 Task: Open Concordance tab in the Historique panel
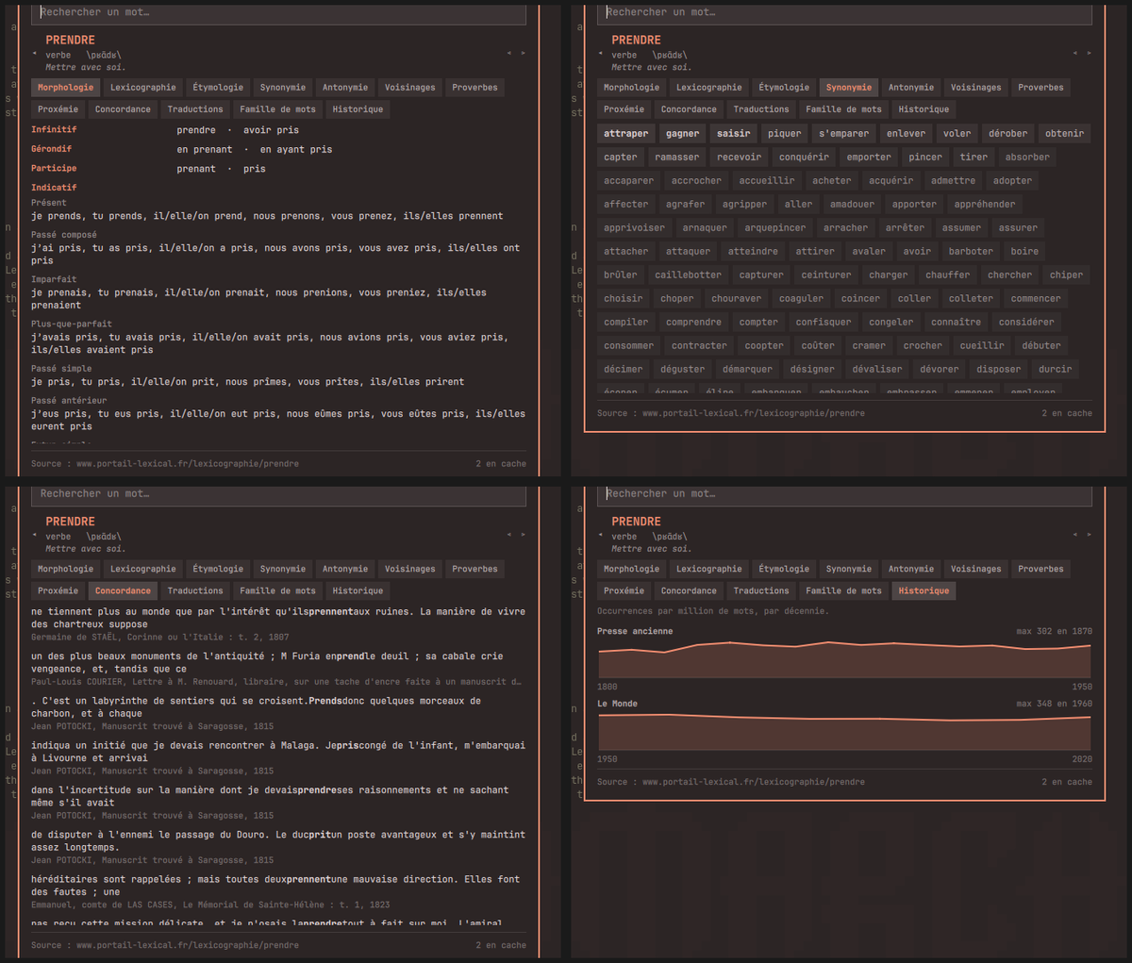tap(689, 591)
